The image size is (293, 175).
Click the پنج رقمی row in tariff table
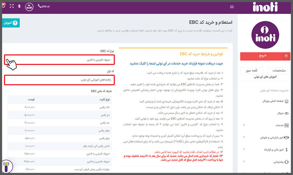tap(60, 138)
